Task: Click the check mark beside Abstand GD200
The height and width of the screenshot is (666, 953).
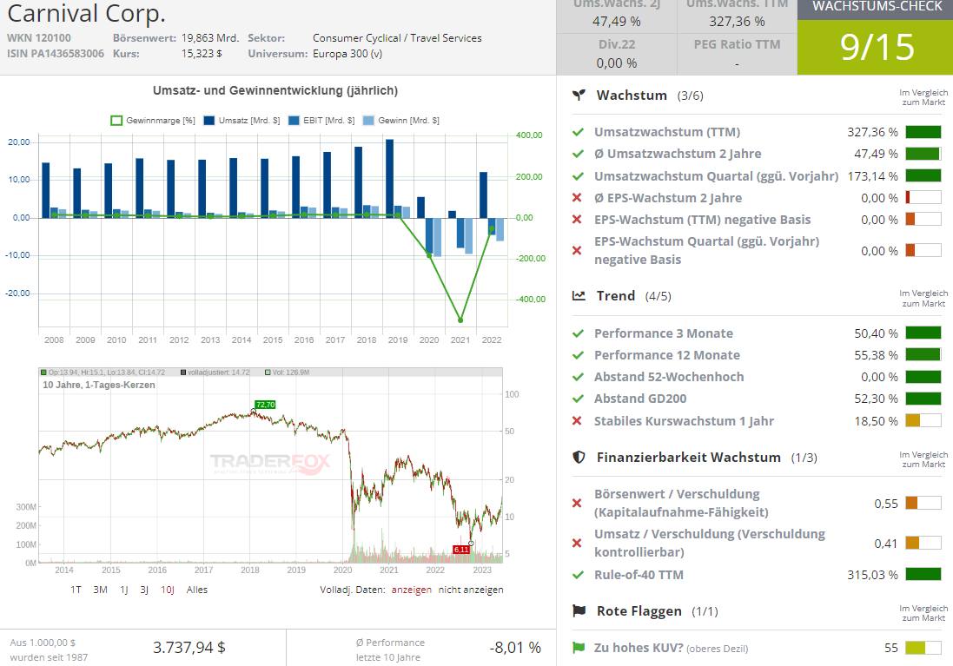Action: pos(578,399)
